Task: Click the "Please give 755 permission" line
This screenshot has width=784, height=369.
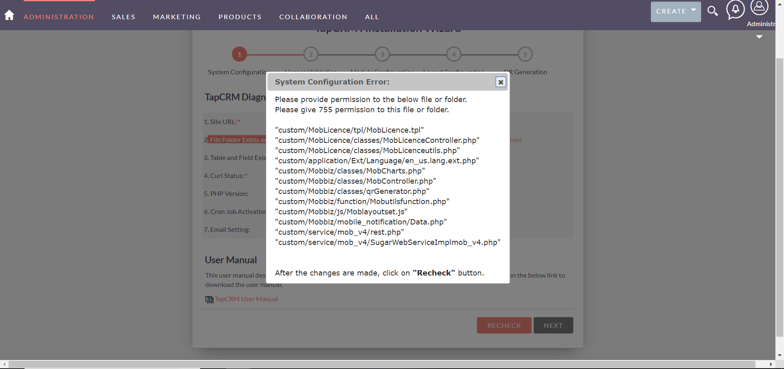Action: click(x=362, y=110)
